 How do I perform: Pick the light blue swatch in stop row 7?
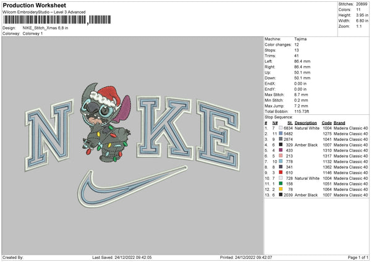281,161
